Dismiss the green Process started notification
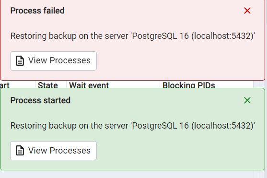 coord(247,100)
